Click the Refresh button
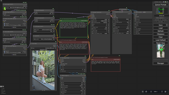The image size is (169, 95). point(161,31)
